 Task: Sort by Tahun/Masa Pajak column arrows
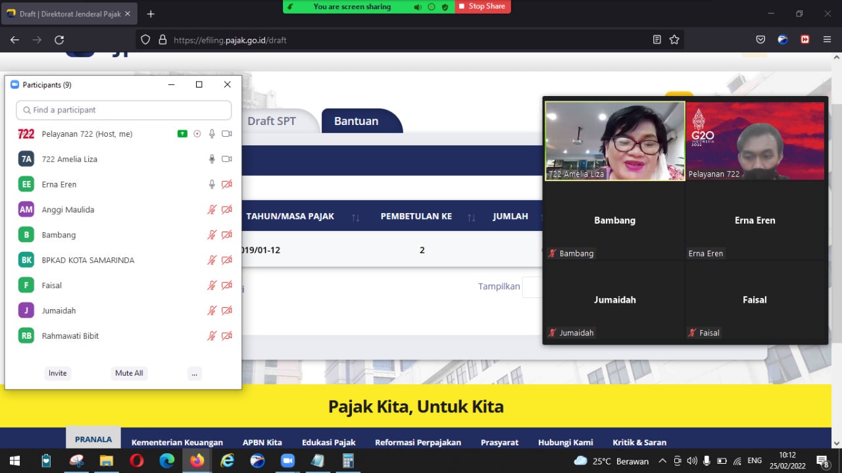point(355,217)
